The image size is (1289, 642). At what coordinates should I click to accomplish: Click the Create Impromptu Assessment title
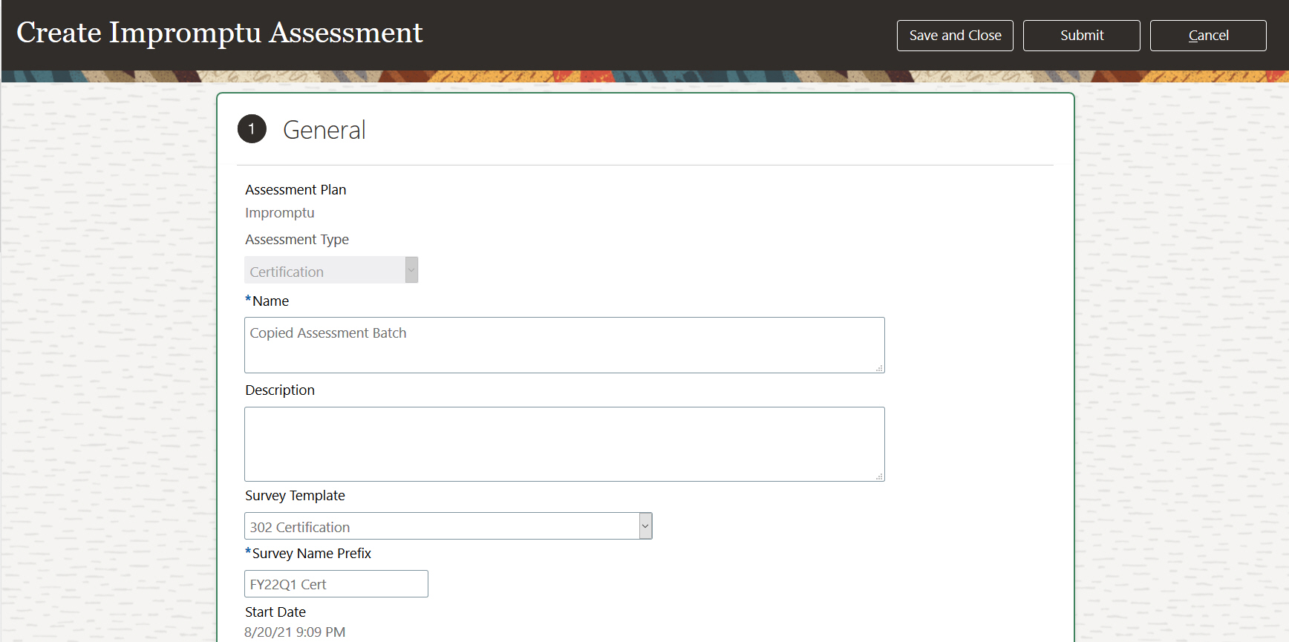pos(220,33)
